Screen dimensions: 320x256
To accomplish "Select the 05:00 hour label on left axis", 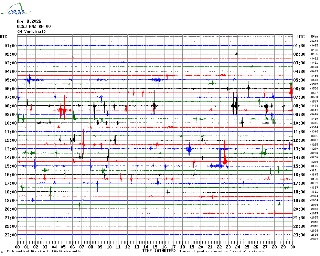I will click(11, 80).
